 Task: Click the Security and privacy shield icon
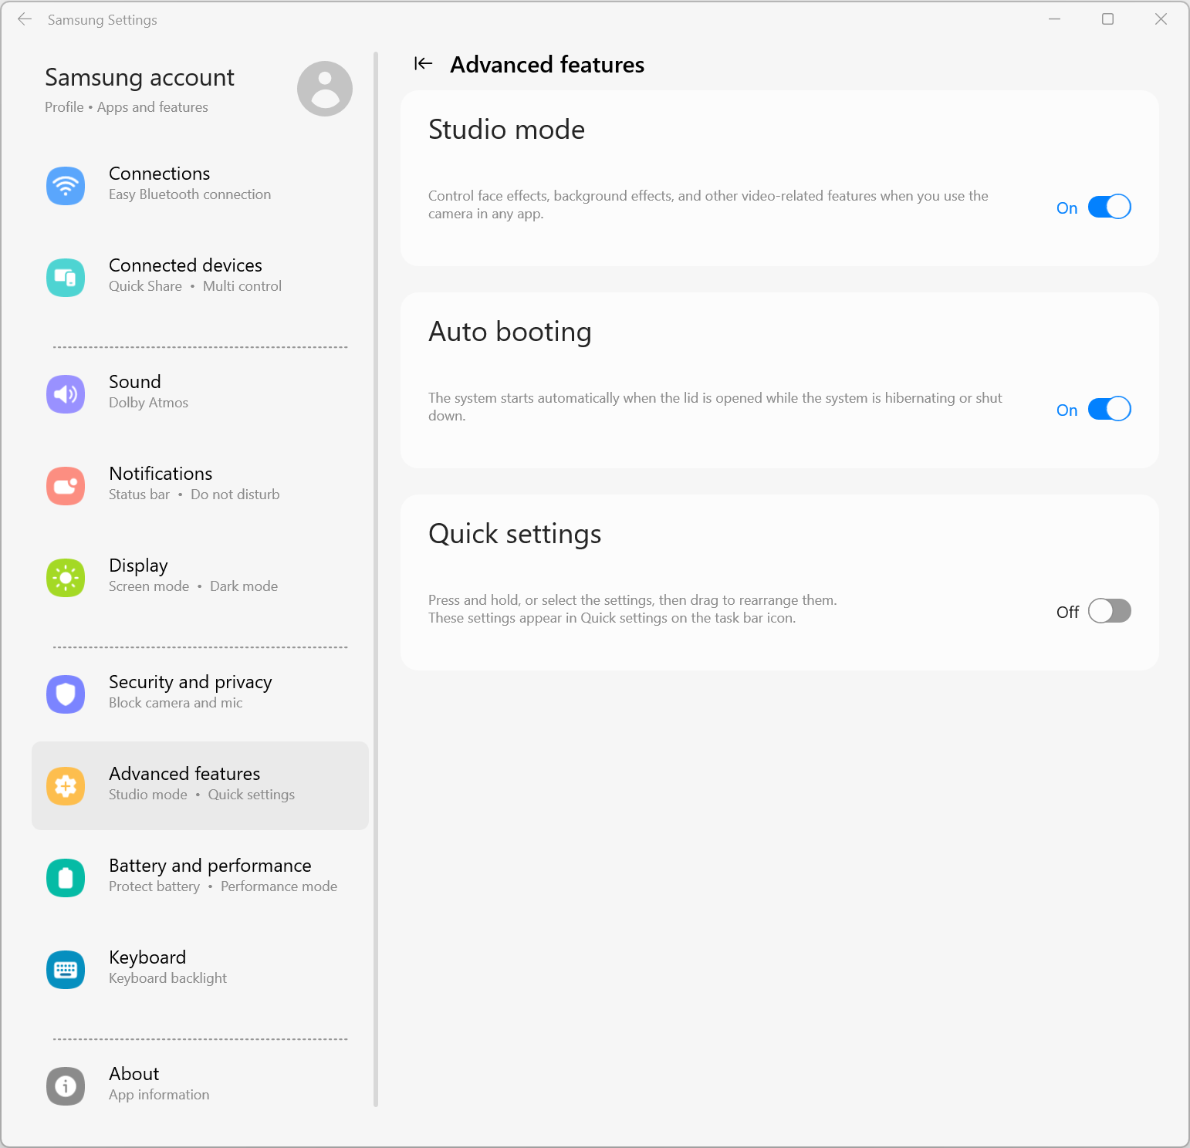pos(66,694)
